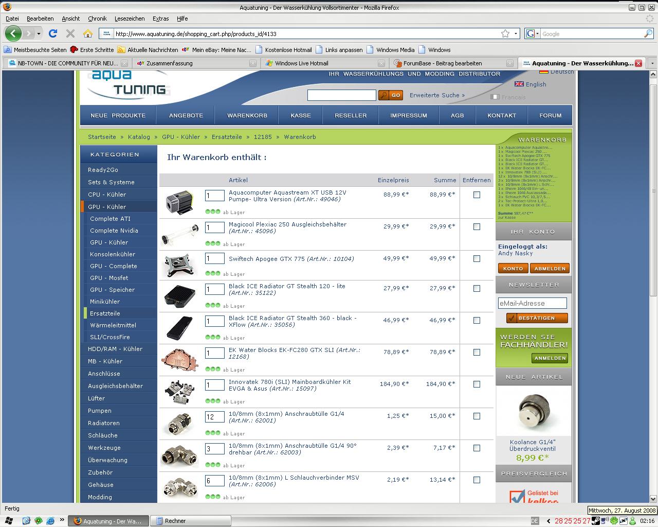Select Radiatoren category in sidebar
Screen dimensions: 658x527
[104, 423]
